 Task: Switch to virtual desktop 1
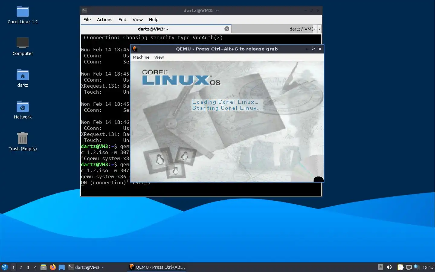click(x=13, y=267)
